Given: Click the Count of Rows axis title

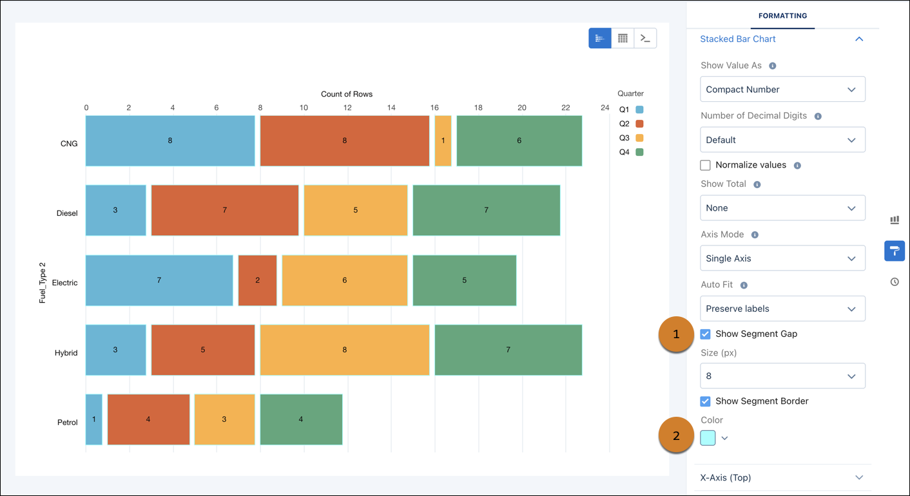Looking at the screenshot, I should coord(347,94).
